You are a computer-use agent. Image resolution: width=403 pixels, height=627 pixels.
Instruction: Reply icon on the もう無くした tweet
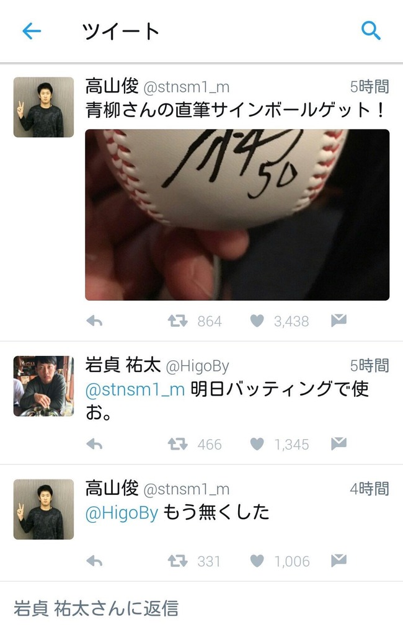94,561
